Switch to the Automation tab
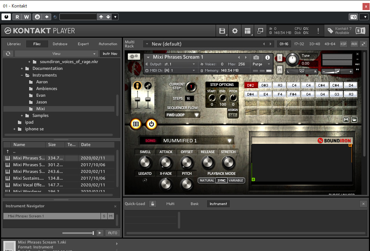 click(x=108, y=44)
